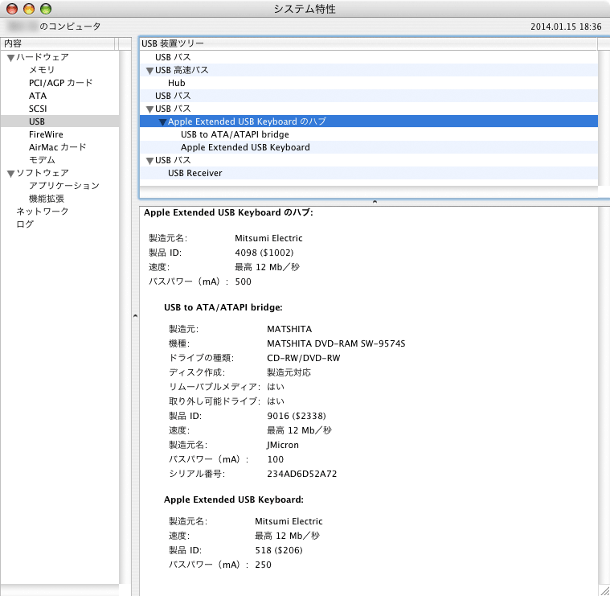Click the USB to ATA/ATAPI bridge: detail heading
Image resolution: width=610 pixels, height=596 pixels.
pos(223,307)
